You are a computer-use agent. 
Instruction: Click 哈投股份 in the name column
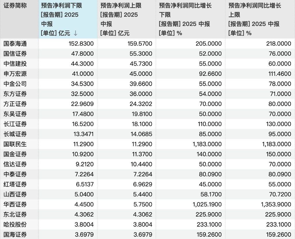15,225
